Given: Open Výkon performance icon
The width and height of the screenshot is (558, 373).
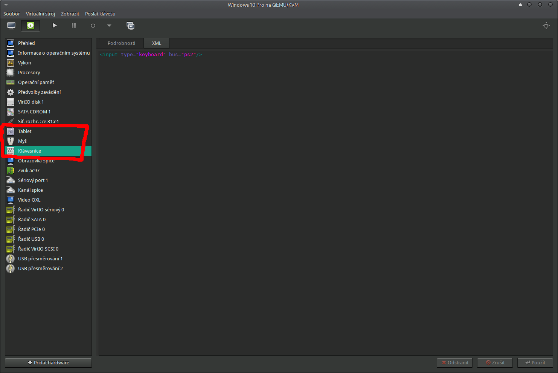Looking at the screenshot, I should click(x=11, y=63).
